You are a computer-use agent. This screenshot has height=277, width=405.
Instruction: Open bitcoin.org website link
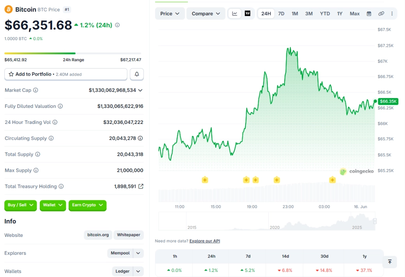pos(98,235)
